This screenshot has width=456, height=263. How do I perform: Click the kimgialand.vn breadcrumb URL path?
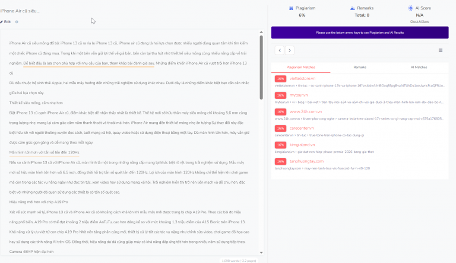tap(324, 152)
